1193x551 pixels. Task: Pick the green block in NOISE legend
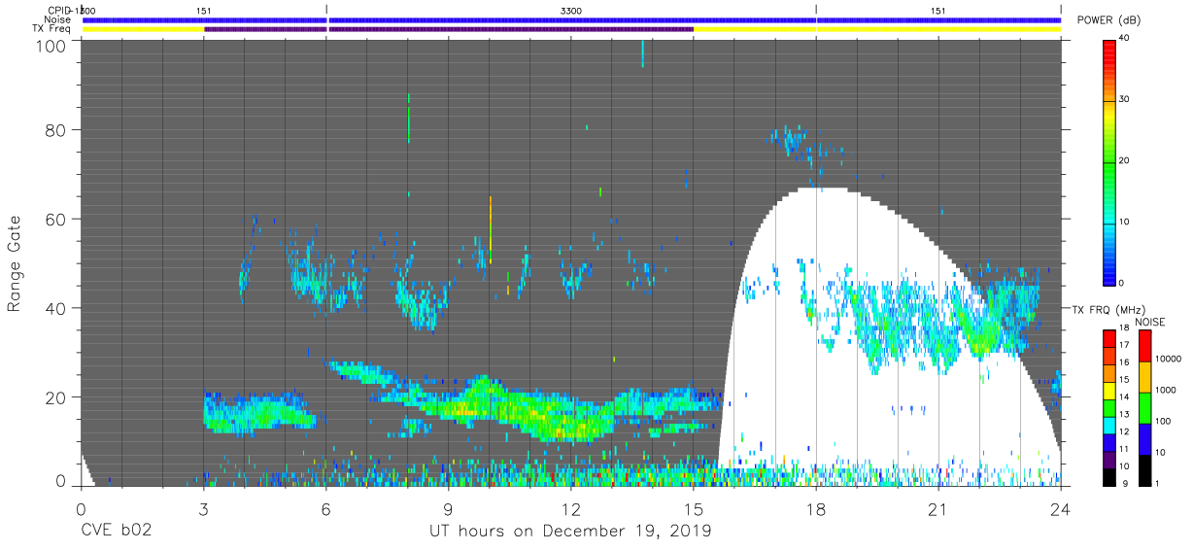(1144, 406)
